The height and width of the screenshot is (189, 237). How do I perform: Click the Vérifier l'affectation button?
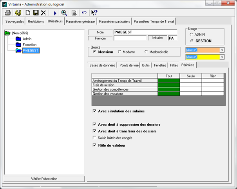[44, 179]
